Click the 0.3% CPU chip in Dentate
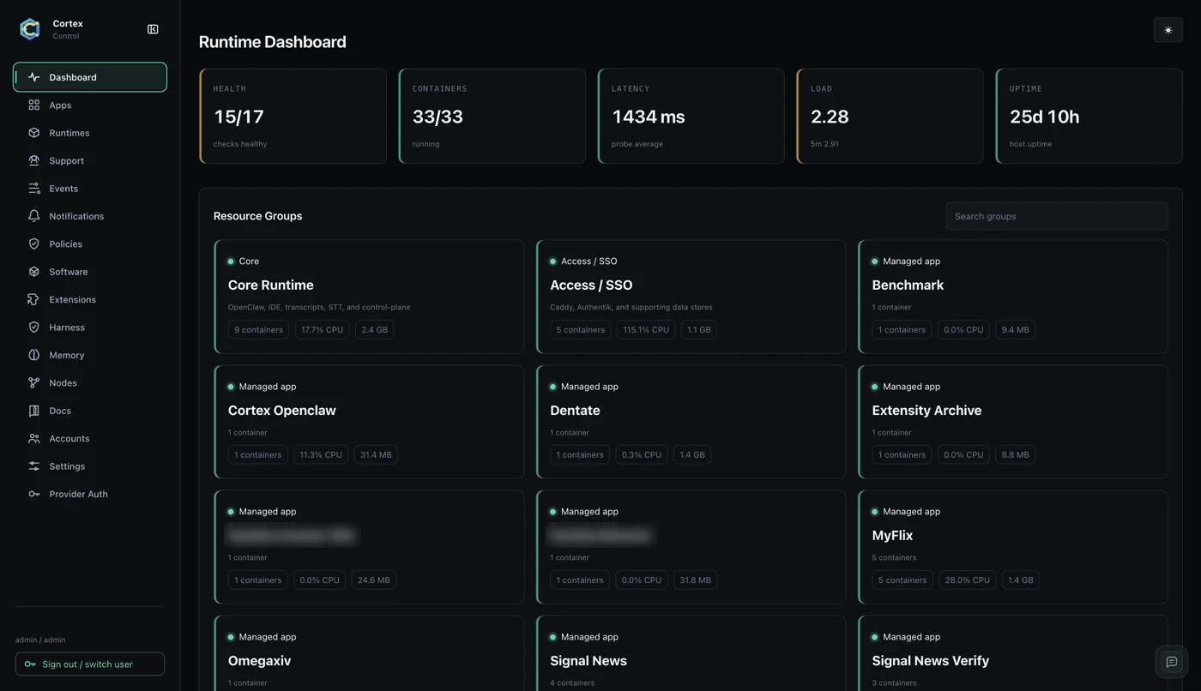Image resolution: width=1201 pixels, height=691 pixels. pyautogui.click(x=642, y=454)
